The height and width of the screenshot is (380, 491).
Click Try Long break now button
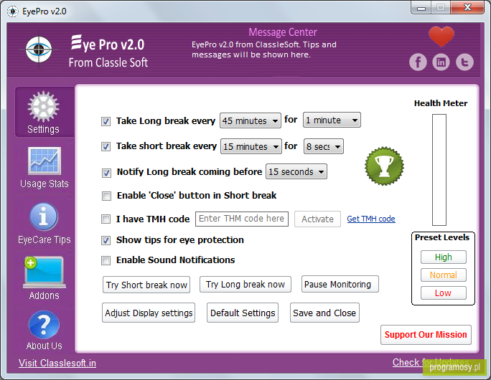245,284
